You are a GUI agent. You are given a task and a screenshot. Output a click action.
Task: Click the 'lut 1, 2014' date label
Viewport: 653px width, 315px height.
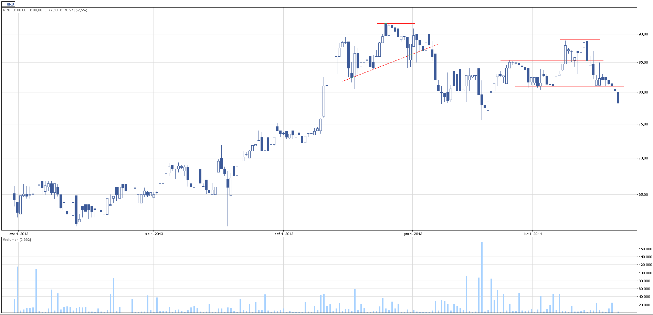click(533, 234)
